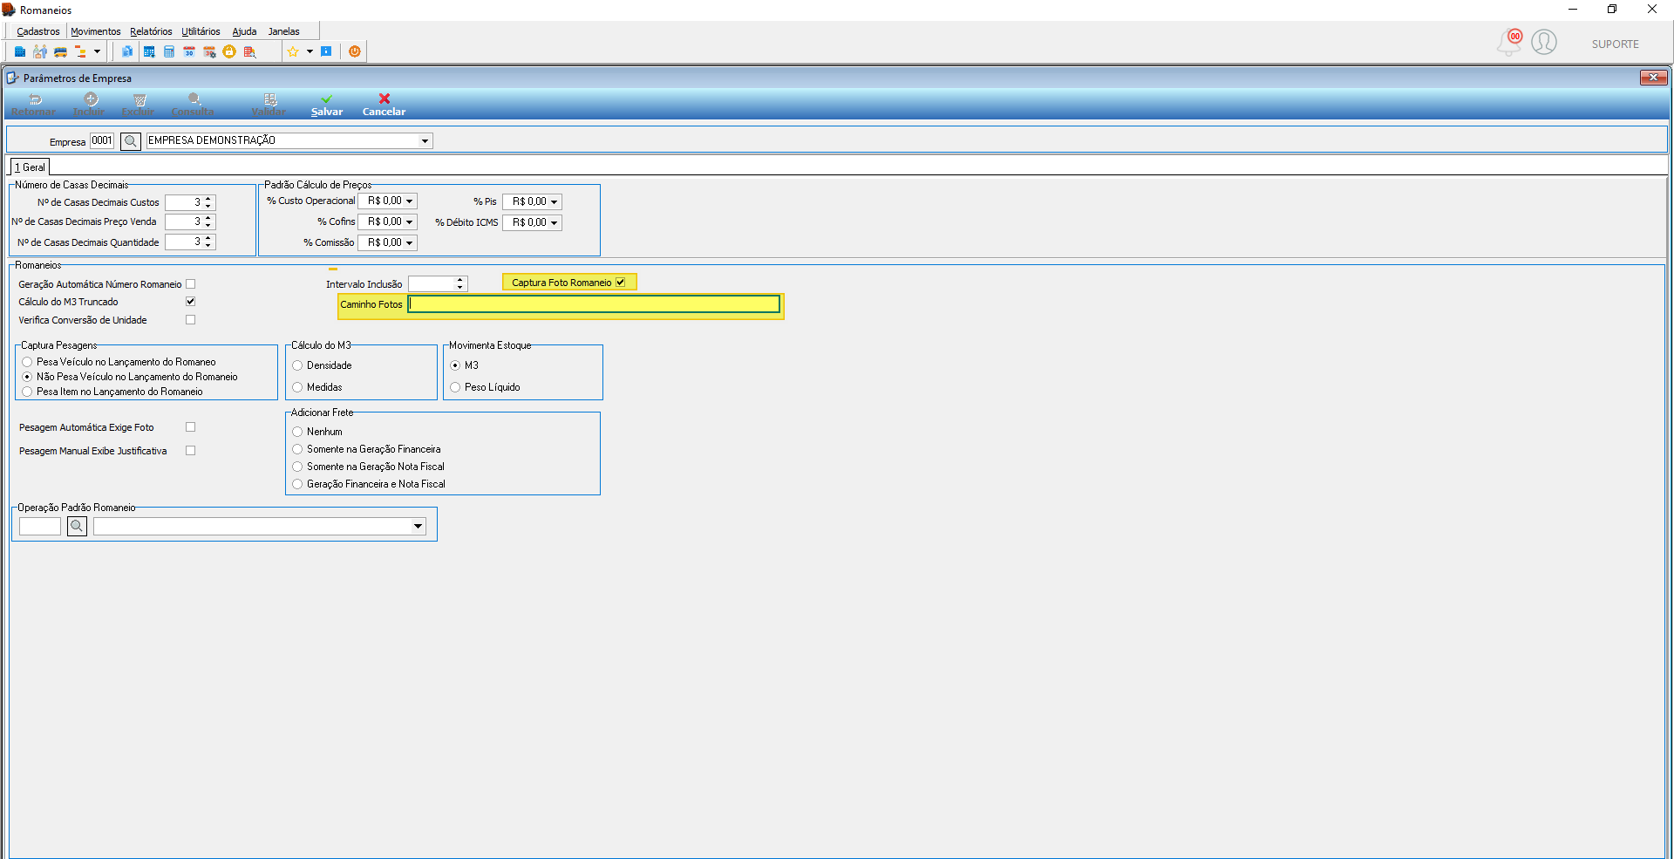Toggle Captura Foto Romaneio checkbox

[x=621, y=283]
